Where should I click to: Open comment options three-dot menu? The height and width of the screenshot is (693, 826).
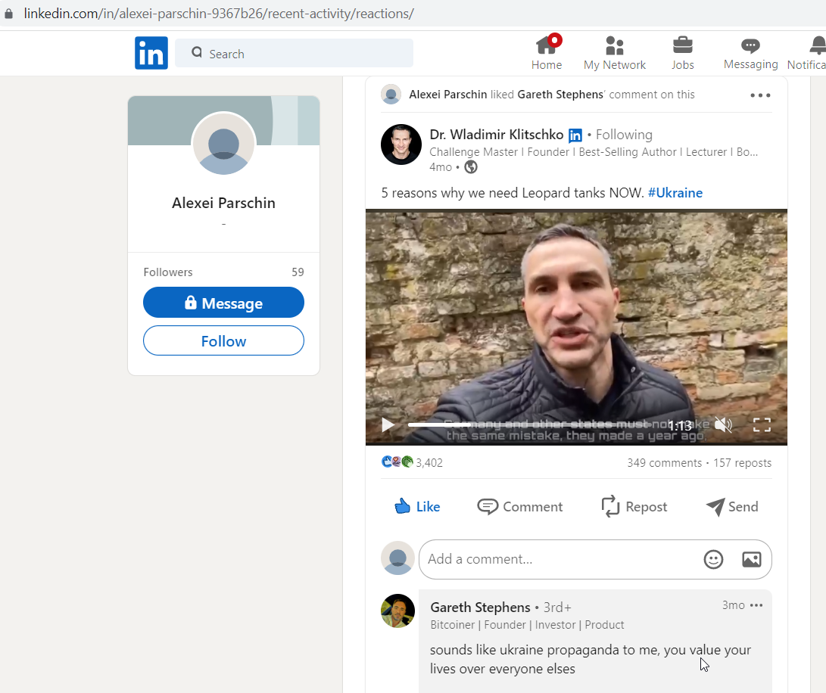coord(756,605)
